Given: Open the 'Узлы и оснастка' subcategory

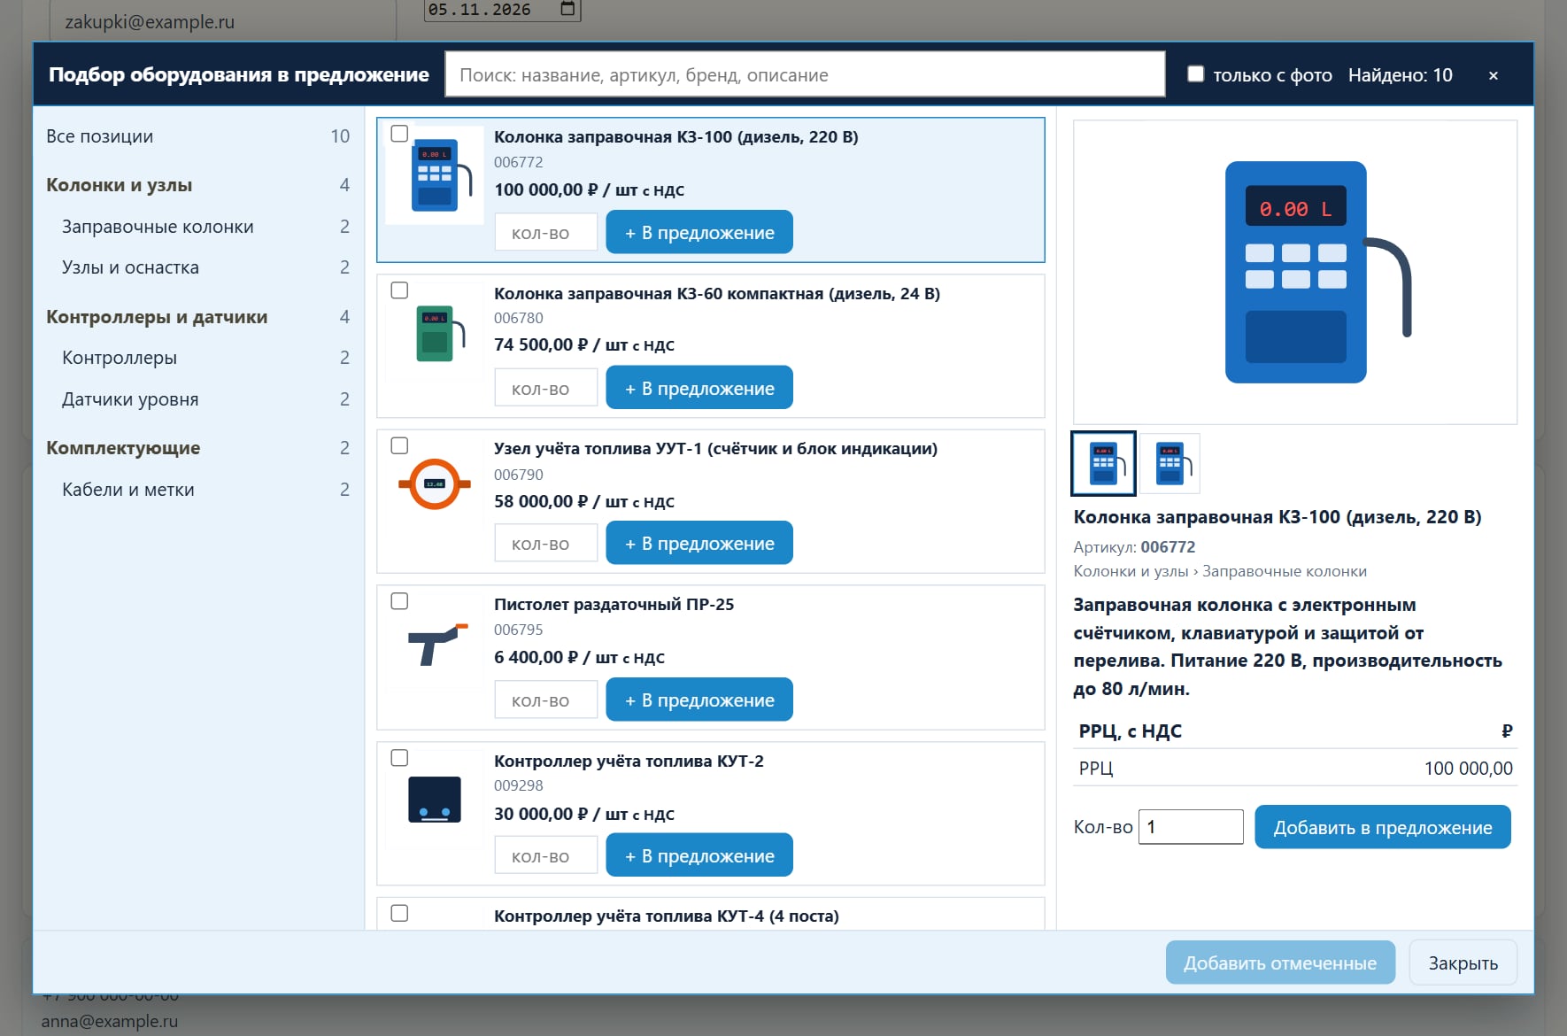Looking at the screenshot, I should click(197, 267).
